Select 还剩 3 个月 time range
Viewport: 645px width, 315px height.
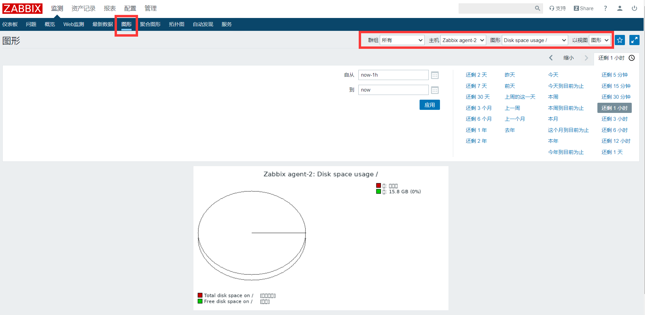pos(479,108)
